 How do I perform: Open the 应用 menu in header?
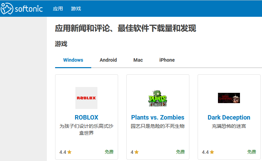(58, 9)
